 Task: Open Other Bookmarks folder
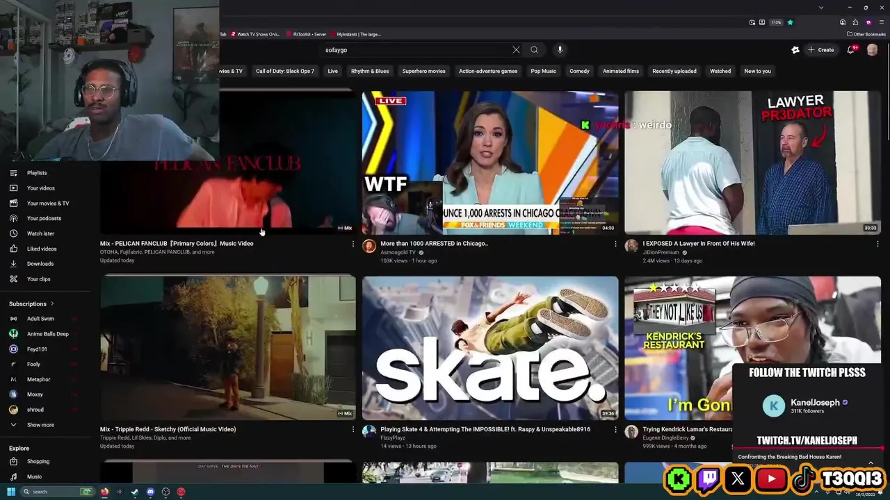pyautogui.click(x=866, y=34)
